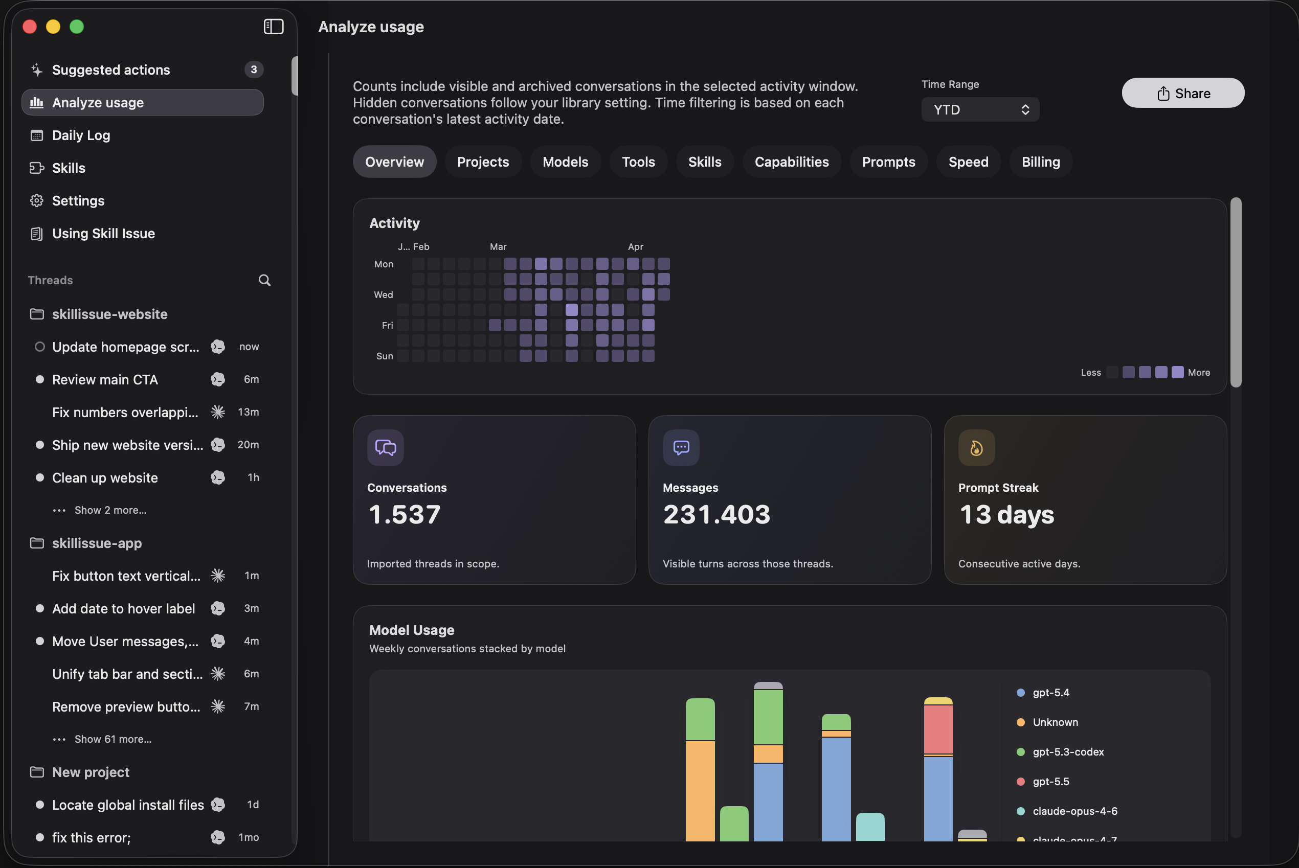The image size is (1299, 868).
Task: Click the 1.537 conversations value
Action: (404, 514)
